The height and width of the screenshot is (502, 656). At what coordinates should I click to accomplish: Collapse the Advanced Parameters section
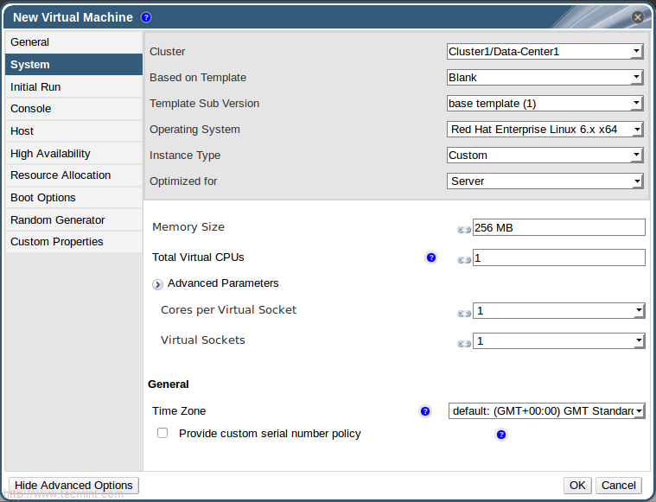coord(157,284)
